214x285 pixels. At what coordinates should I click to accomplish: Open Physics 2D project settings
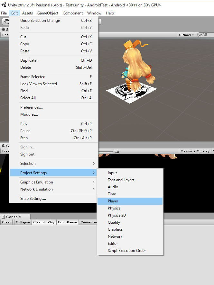130,215
